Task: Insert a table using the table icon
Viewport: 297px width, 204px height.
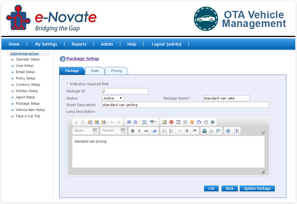Action: click(x=178, y=122)
